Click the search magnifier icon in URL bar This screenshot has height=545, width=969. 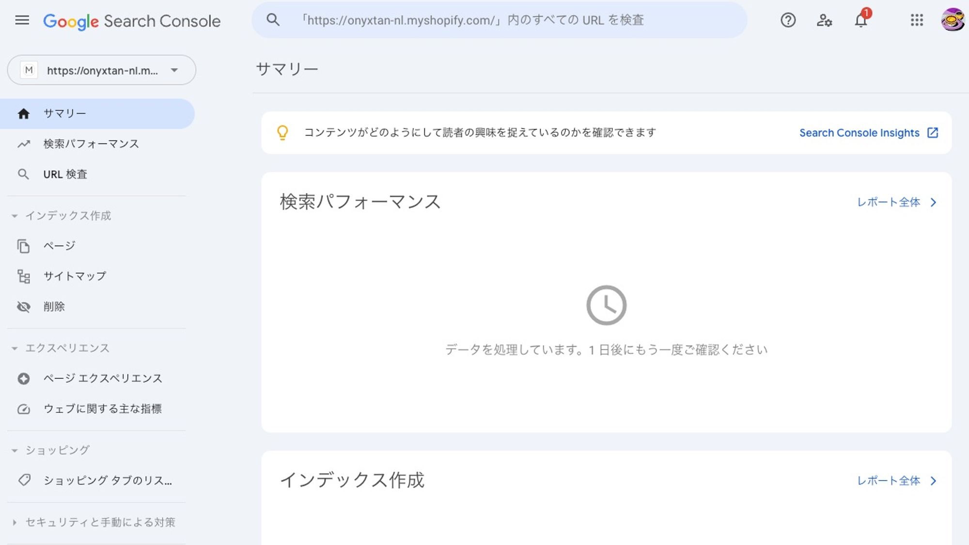[x=273, y=20]
